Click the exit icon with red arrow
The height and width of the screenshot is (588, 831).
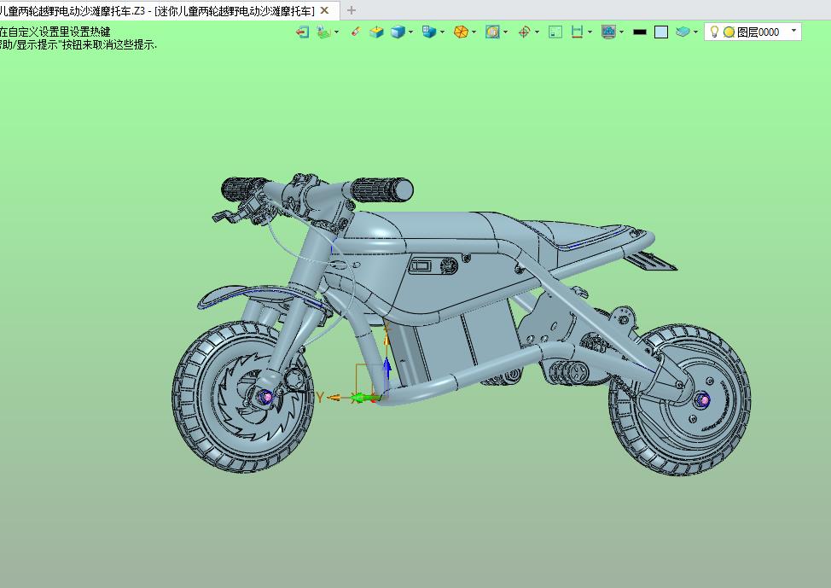tap(302, 32)
